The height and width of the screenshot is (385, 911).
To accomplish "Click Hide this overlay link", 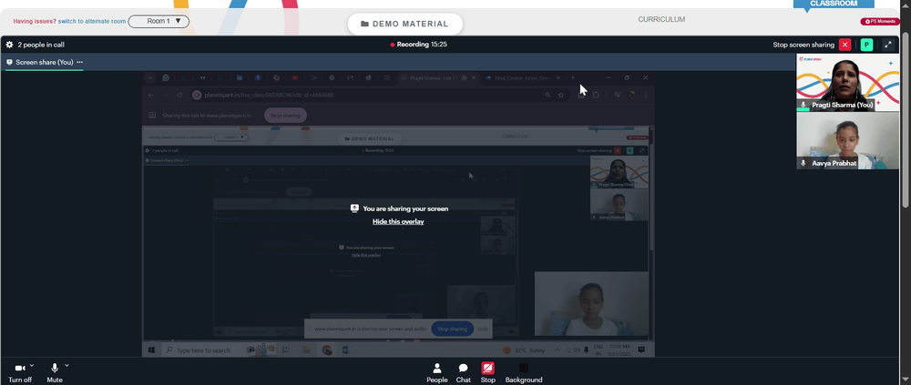I will pos(398,221).
